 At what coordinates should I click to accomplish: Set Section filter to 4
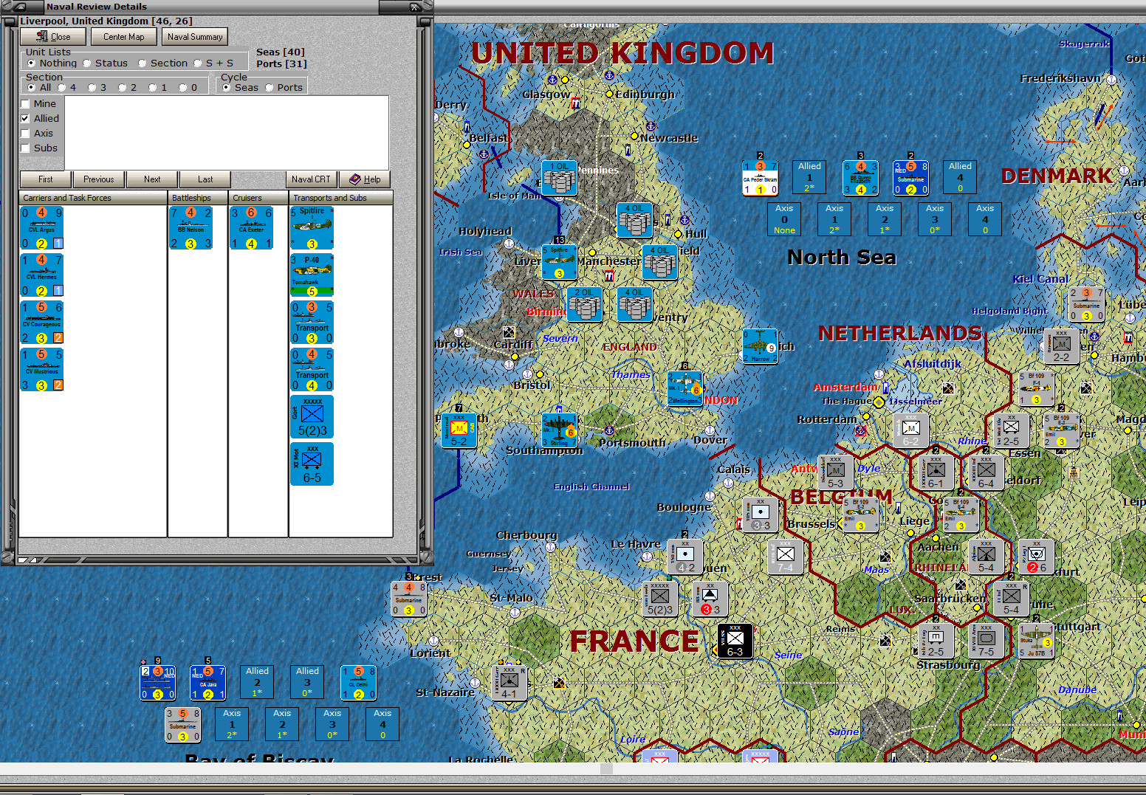click(67, 87)
